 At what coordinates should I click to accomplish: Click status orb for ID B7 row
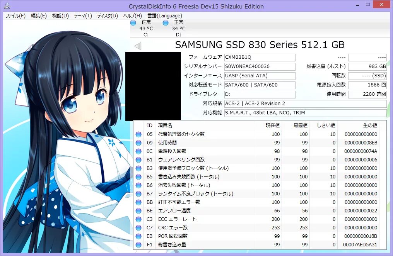pyautogui.click(x=138, y=194)
